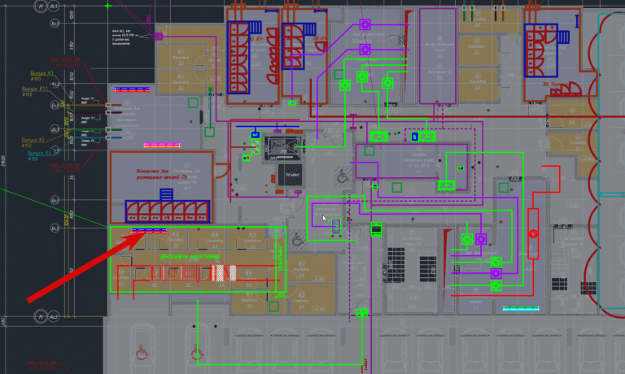Select the green fan symbol next to the lower-right purple one

tap(467, 239)
